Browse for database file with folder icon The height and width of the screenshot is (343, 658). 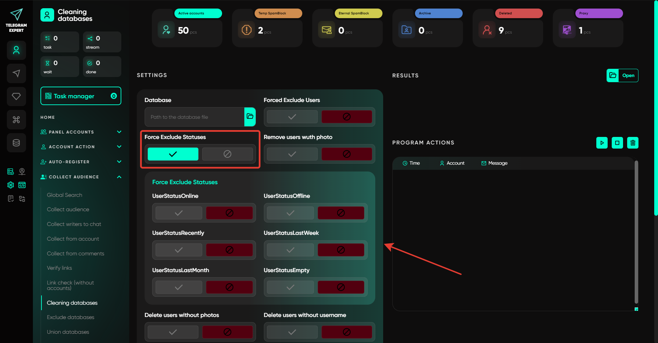(x=250, y=117)
